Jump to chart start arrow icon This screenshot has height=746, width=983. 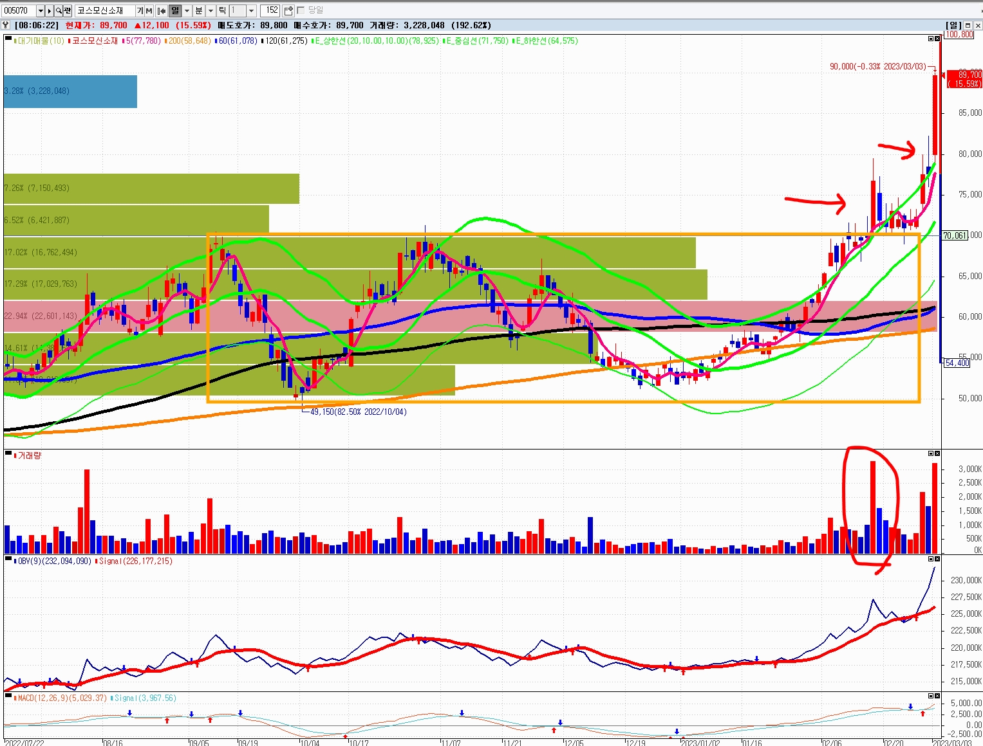click(162, 11)
